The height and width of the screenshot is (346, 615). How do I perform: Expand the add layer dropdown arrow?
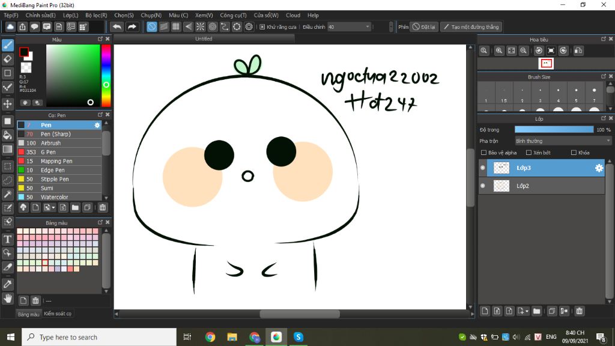coord(527,311)
